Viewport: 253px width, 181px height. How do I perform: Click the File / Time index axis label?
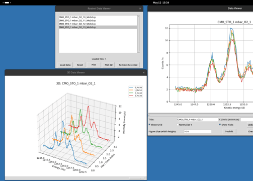(x=108, y=160)
